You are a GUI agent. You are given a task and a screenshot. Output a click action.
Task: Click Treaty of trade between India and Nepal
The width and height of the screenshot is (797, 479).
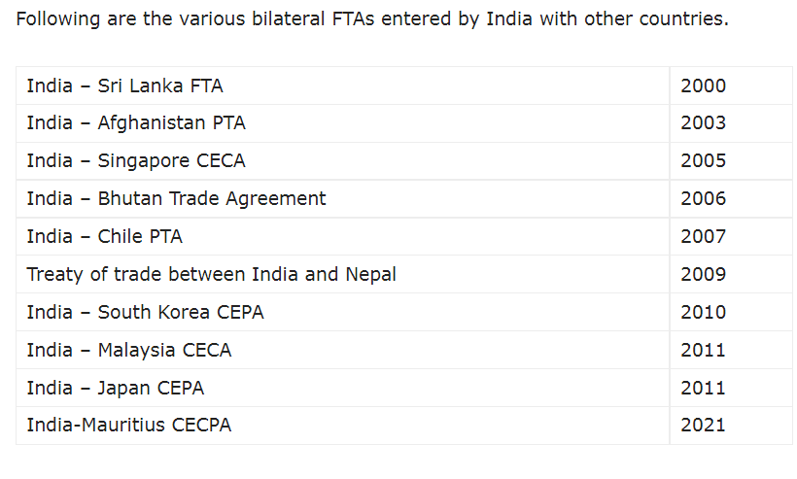pos(211,274)
